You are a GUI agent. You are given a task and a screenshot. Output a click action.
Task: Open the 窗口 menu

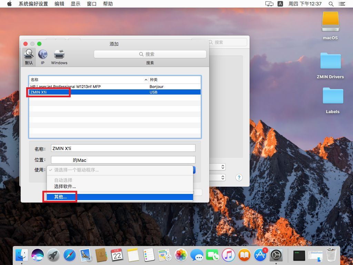(92, 4)
